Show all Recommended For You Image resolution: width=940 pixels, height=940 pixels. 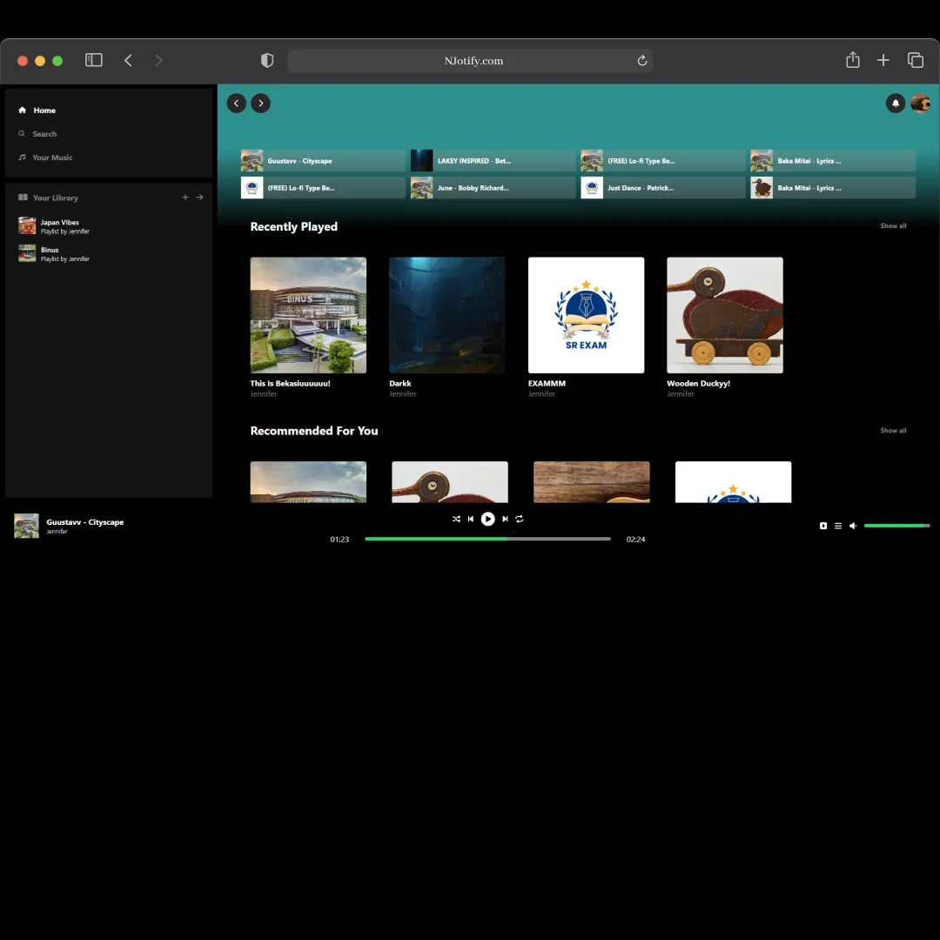tap(893, 431)
